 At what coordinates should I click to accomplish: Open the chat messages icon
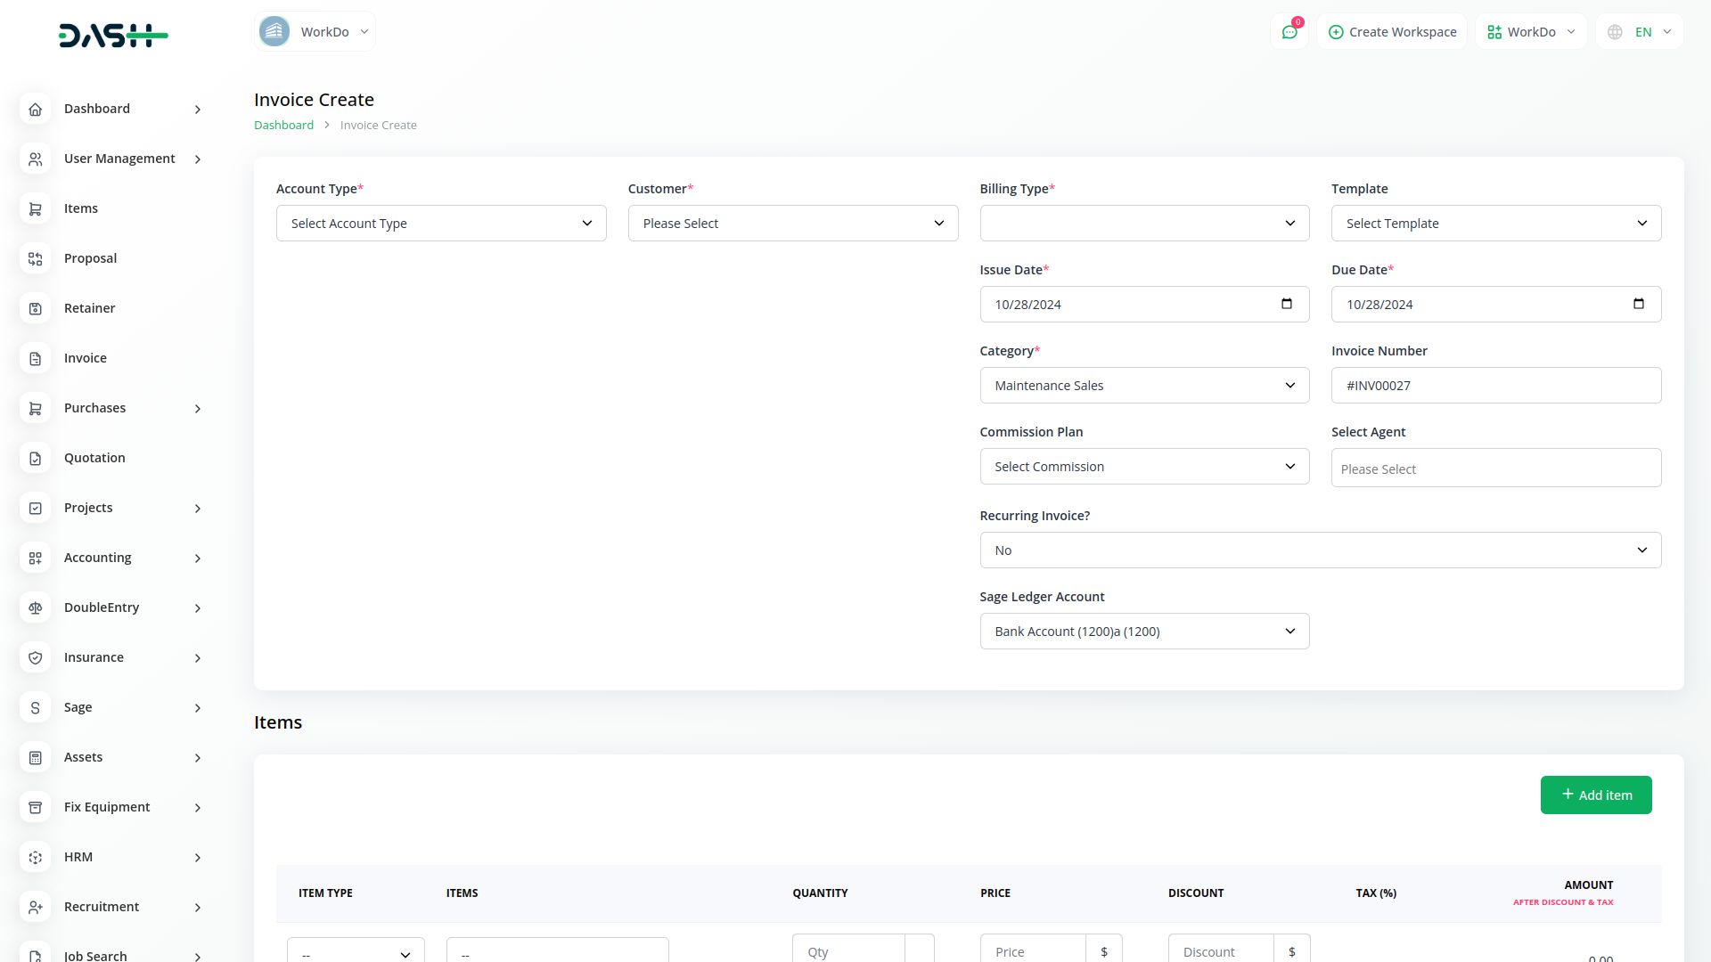coord(1289,32)
